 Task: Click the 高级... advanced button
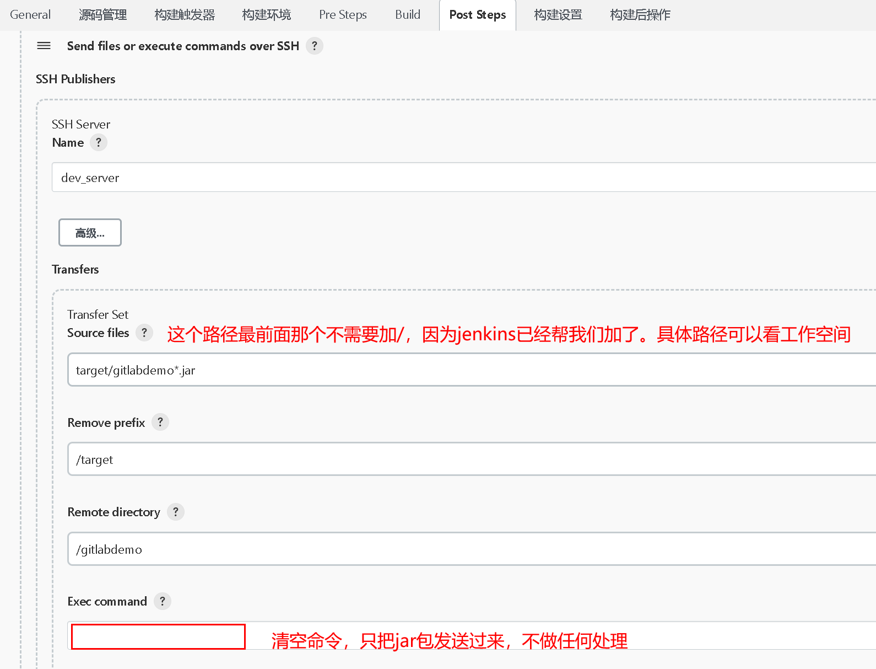[x=90, y=233]
